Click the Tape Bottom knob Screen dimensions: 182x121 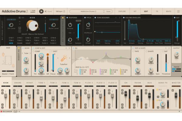click(x=138, y=70)
